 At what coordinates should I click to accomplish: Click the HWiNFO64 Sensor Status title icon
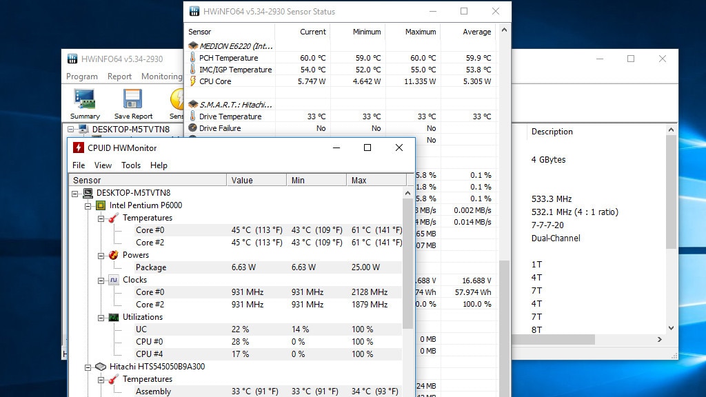click(194, 11)
